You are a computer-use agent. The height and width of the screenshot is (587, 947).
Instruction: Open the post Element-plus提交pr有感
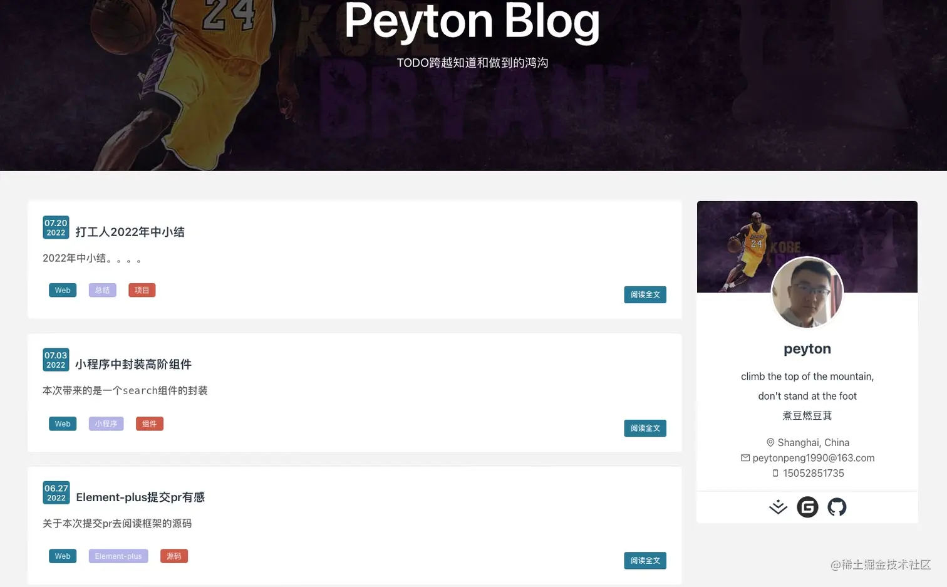coord(140,497)
